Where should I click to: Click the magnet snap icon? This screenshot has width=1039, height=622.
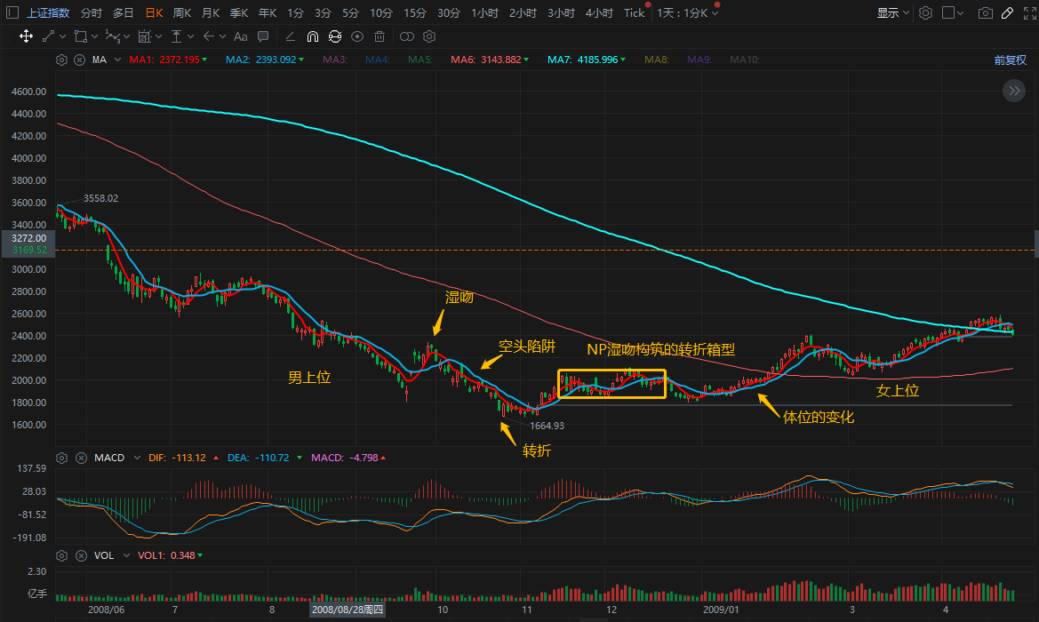(x=313, y=36)
